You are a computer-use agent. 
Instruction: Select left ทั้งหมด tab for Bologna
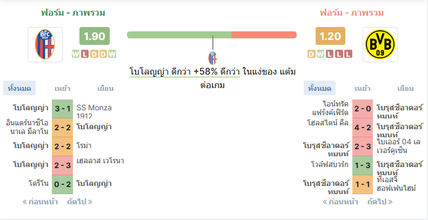tap(19, 88)
